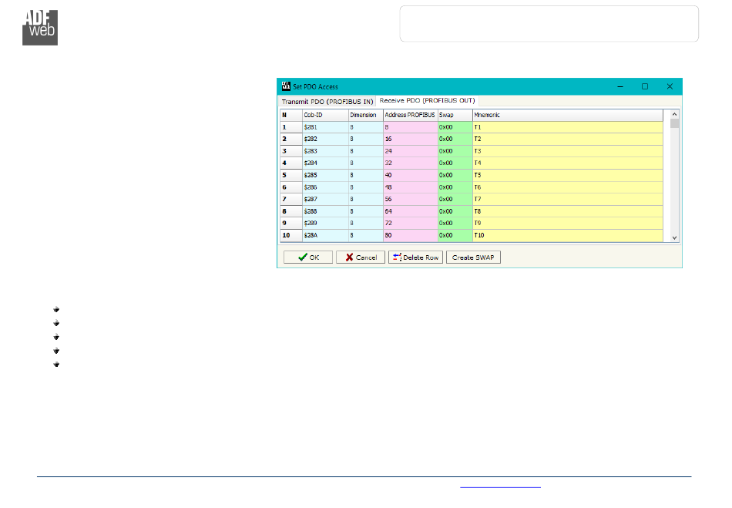
Task: Click Mnemonic cell T2
Action: [x=568, y=139]
